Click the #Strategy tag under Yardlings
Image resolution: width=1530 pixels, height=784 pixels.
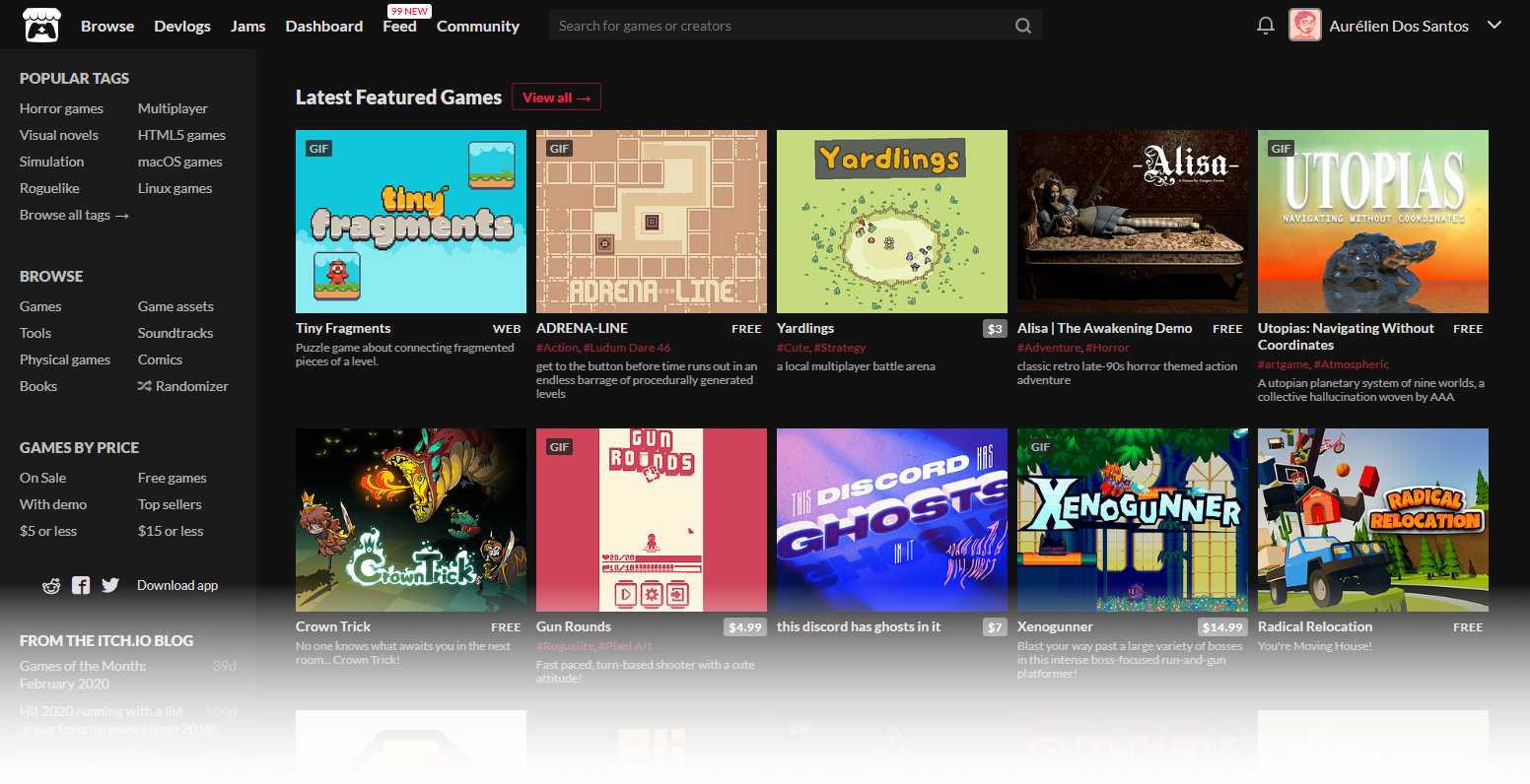[840, 348]
